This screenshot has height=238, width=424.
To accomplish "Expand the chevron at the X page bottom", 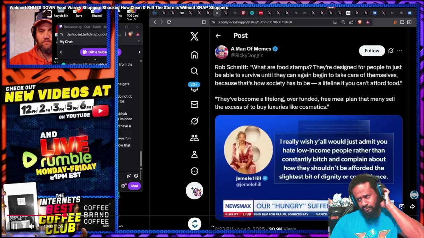I will [x=213, y=227].
